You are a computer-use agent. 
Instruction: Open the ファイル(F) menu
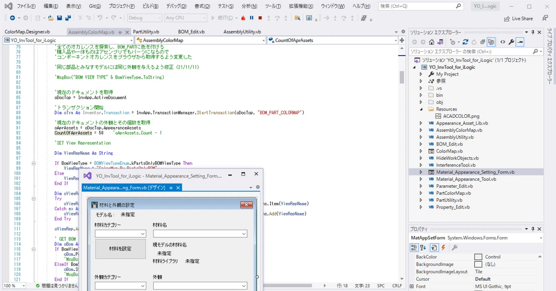coord(26,6)
